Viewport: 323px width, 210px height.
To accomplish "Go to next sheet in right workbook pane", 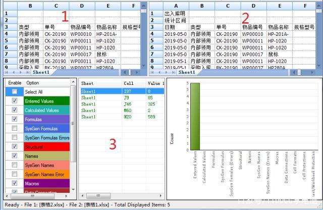I will point(166,72).
